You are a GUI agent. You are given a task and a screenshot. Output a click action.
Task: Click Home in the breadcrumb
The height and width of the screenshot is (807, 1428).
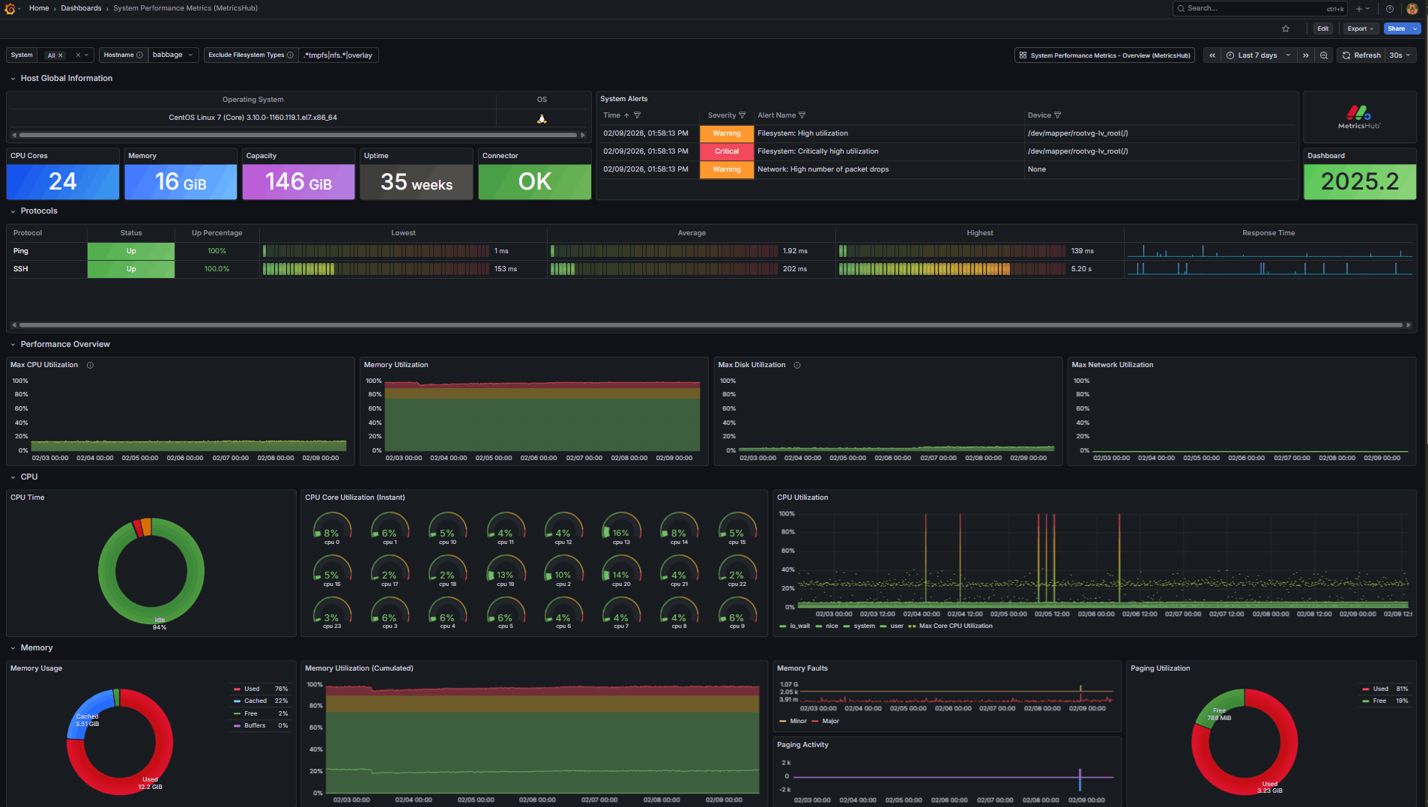pyautogui.click(x=38, y=8)
